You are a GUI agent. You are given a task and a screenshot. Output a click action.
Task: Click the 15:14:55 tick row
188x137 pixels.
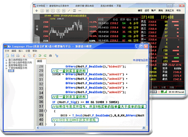118,41
